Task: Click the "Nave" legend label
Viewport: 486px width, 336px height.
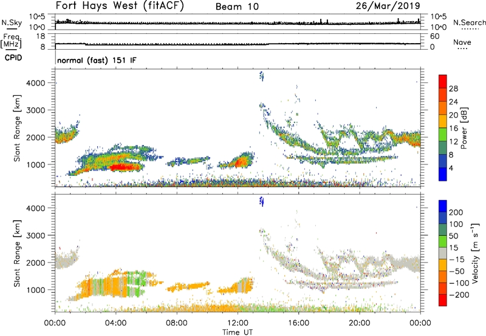Action: [462, 42]
